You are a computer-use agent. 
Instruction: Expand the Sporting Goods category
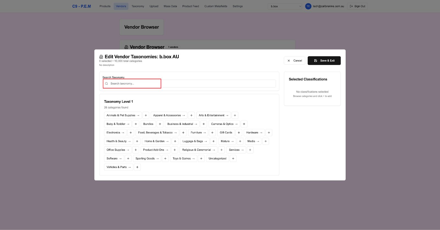click(147, 158)
